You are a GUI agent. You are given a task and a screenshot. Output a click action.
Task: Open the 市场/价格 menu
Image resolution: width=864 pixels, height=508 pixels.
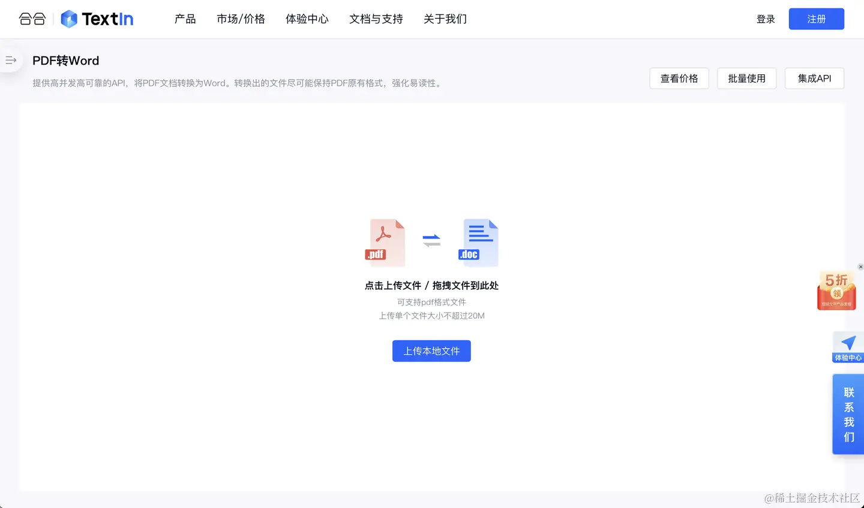241,19
